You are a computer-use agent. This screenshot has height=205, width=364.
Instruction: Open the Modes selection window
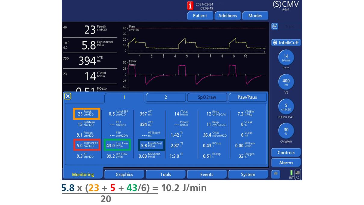tap(255, 16)
